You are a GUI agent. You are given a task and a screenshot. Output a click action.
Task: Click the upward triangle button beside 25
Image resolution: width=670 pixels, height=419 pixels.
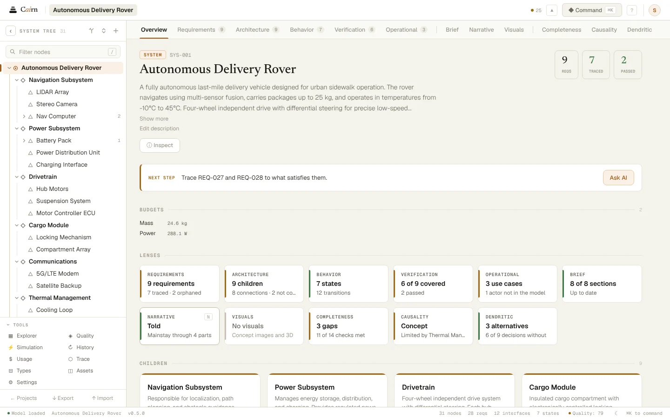[x=552, y=10]
